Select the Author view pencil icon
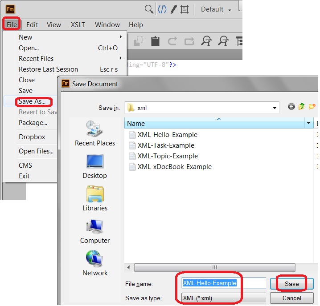The height and width of the screenshot is (306, 320). coord(173,9)
